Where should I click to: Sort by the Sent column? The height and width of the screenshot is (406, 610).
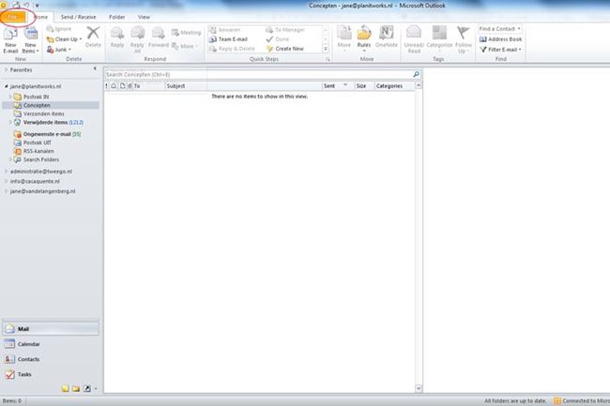(x=338, y=86)
